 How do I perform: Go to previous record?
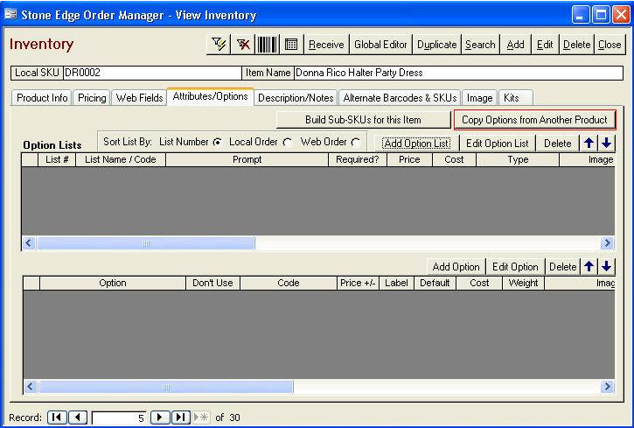(78, 417)
